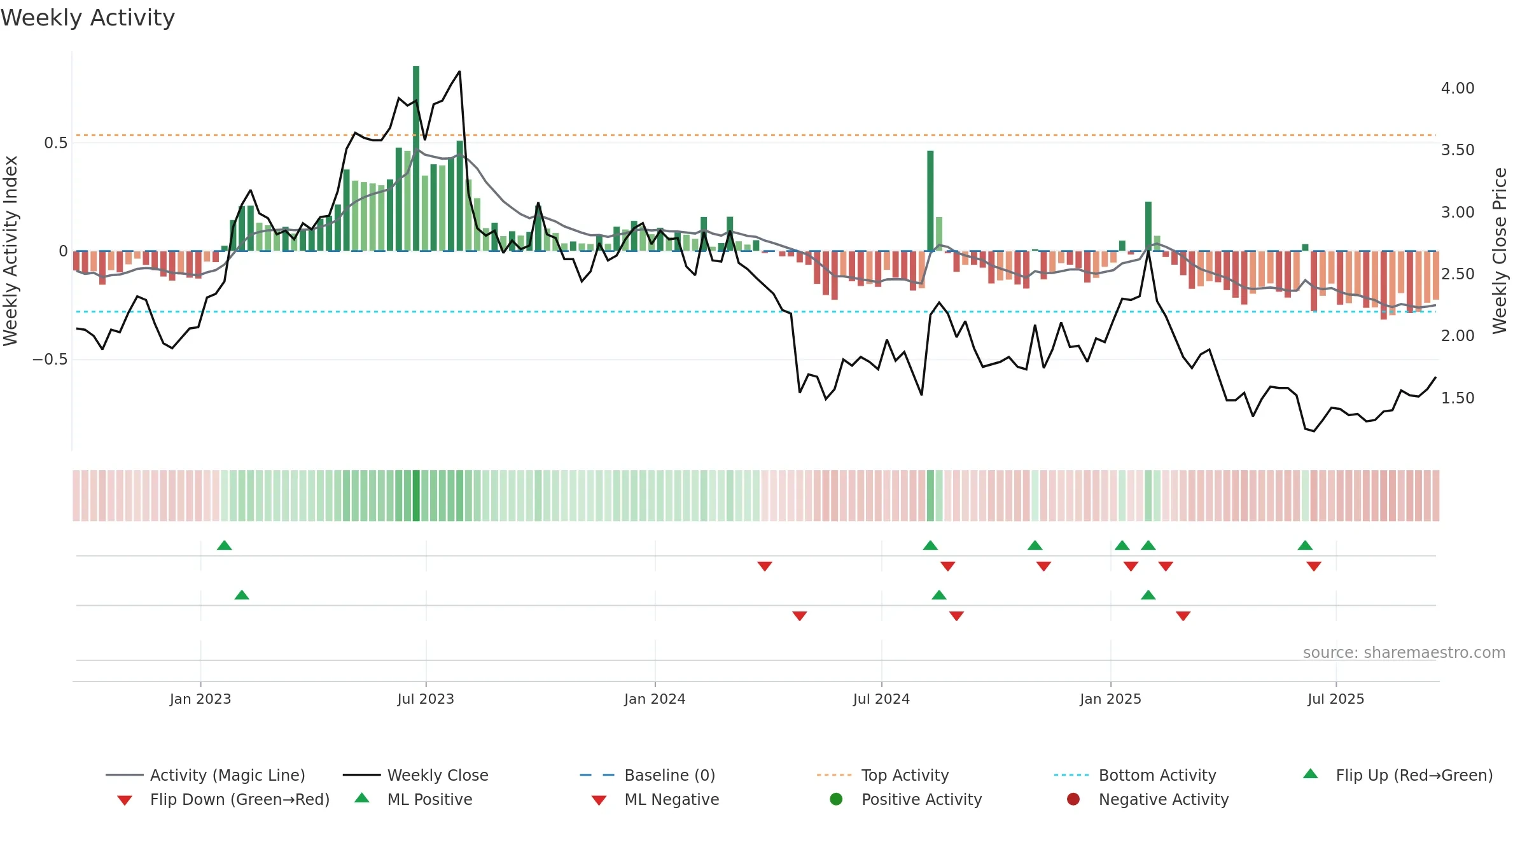
Task: Click the ML Negative red triangle legend icon
Action: point(599,800)
